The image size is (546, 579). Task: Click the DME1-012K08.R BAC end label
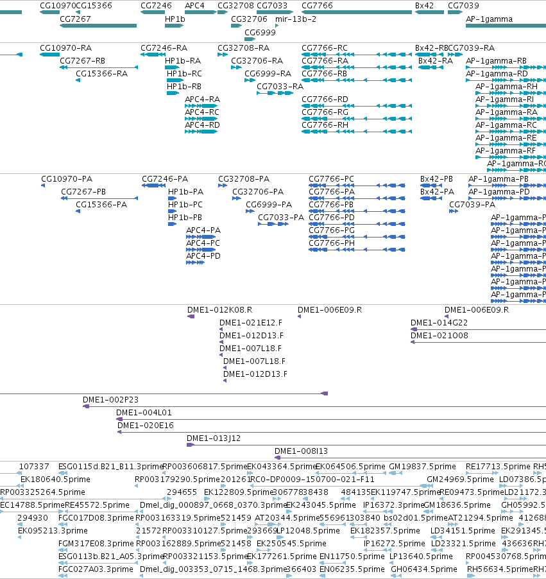pos(220,310)
